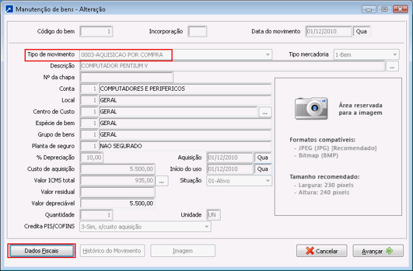Cancel the alteration with Cancelar
413x271 pixels.
click(x=321, y=251)
